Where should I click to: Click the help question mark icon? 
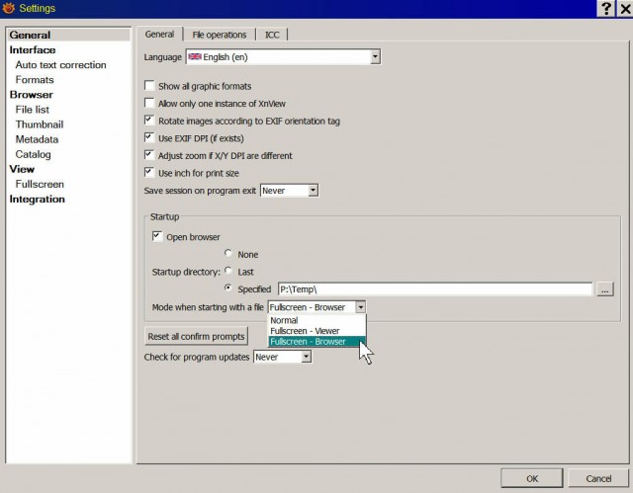point(605,9)
